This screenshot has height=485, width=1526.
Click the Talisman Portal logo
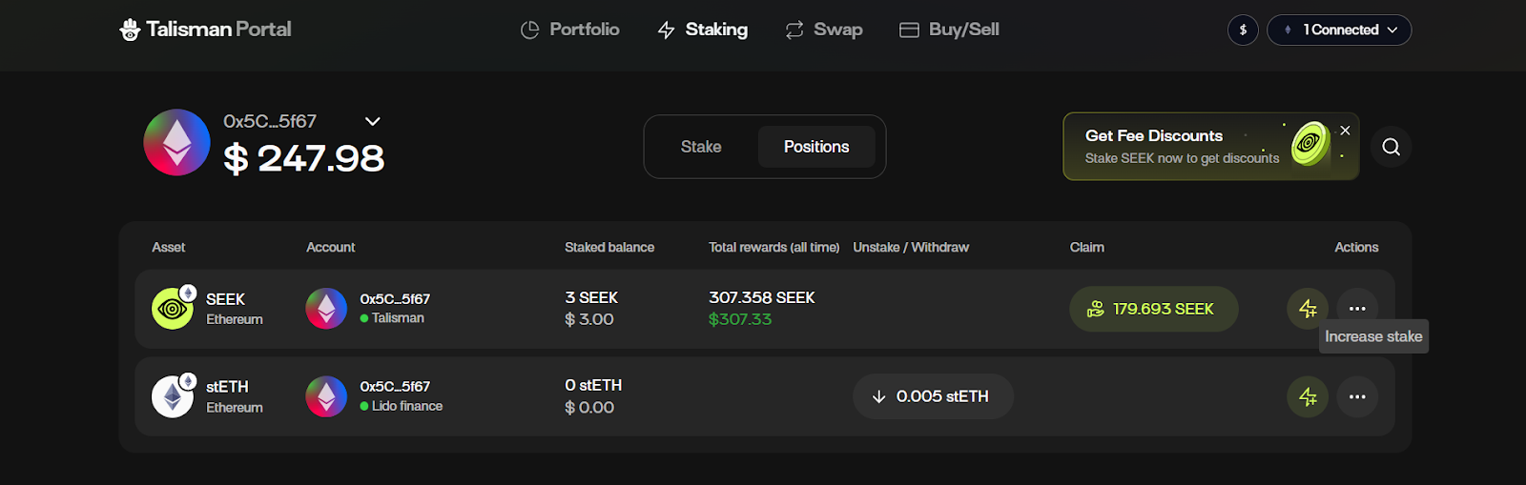pyautogui.click(x=206, y=30)
